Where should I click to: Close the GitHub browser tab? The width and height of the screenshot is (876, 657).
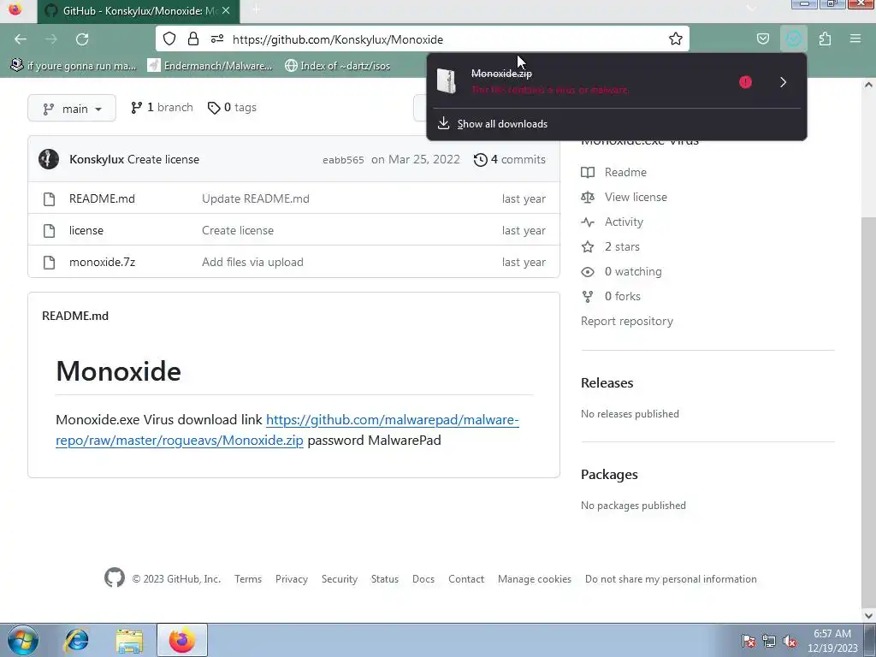tap(226, 10)
